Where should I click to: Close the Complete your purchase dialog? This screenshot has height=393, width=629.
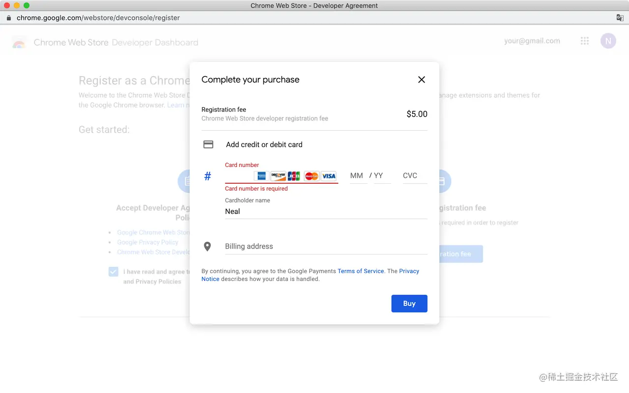coord(421,80)
